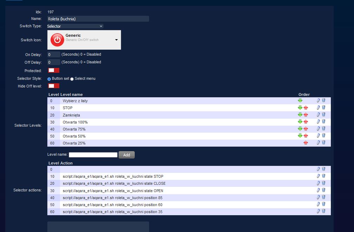This screenshot has height=232, width=354.
Task: Edit the 'state CLOSE' action
Action: click(318, 183)
